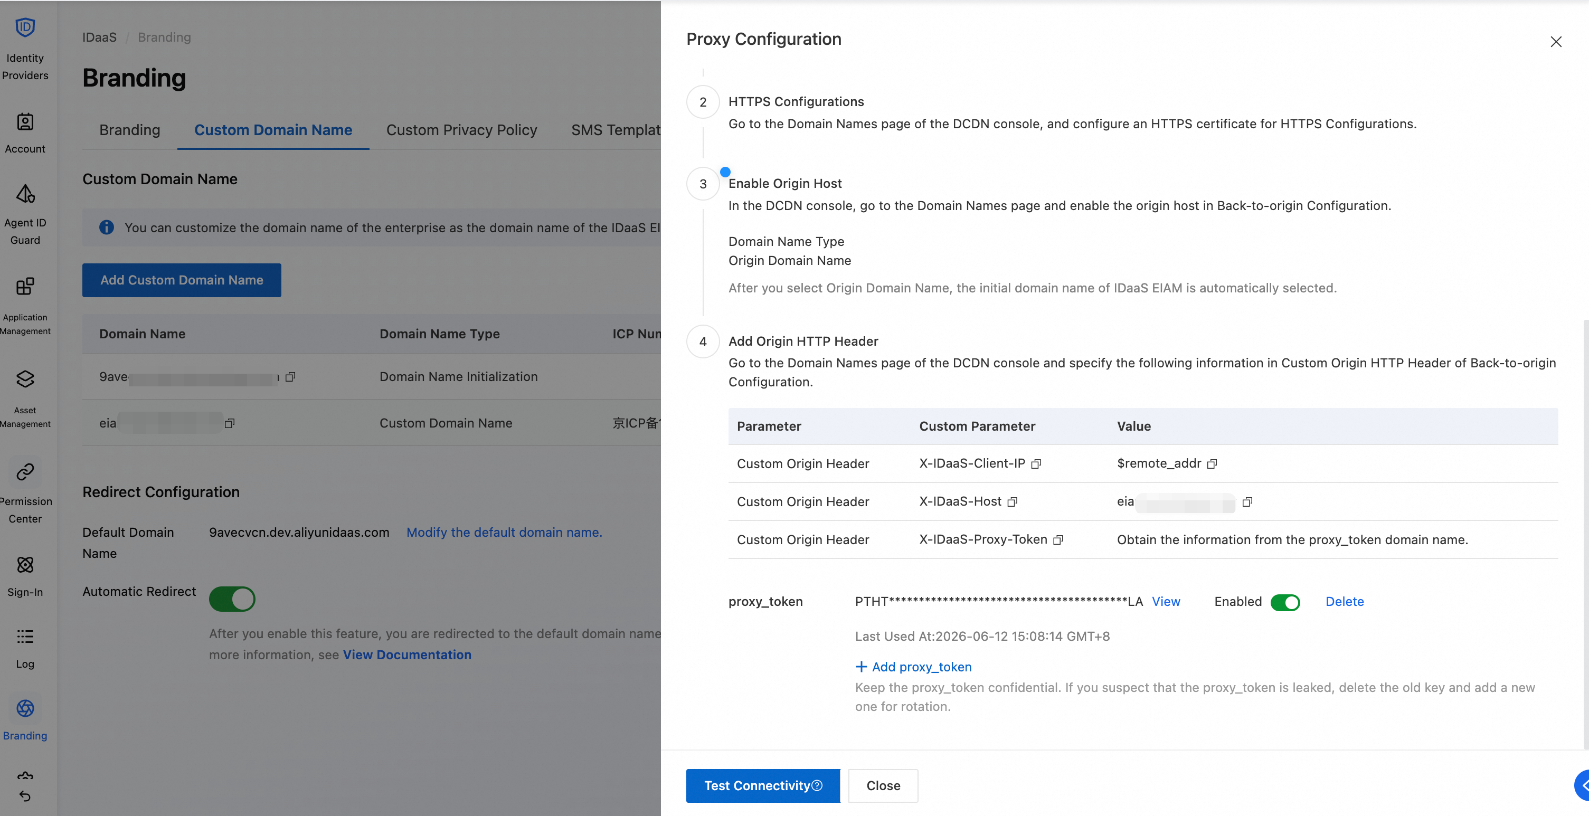The image size is (1589, 816).
Task: Click IDaaS in the breadcrumb
Action: [99, 37]
